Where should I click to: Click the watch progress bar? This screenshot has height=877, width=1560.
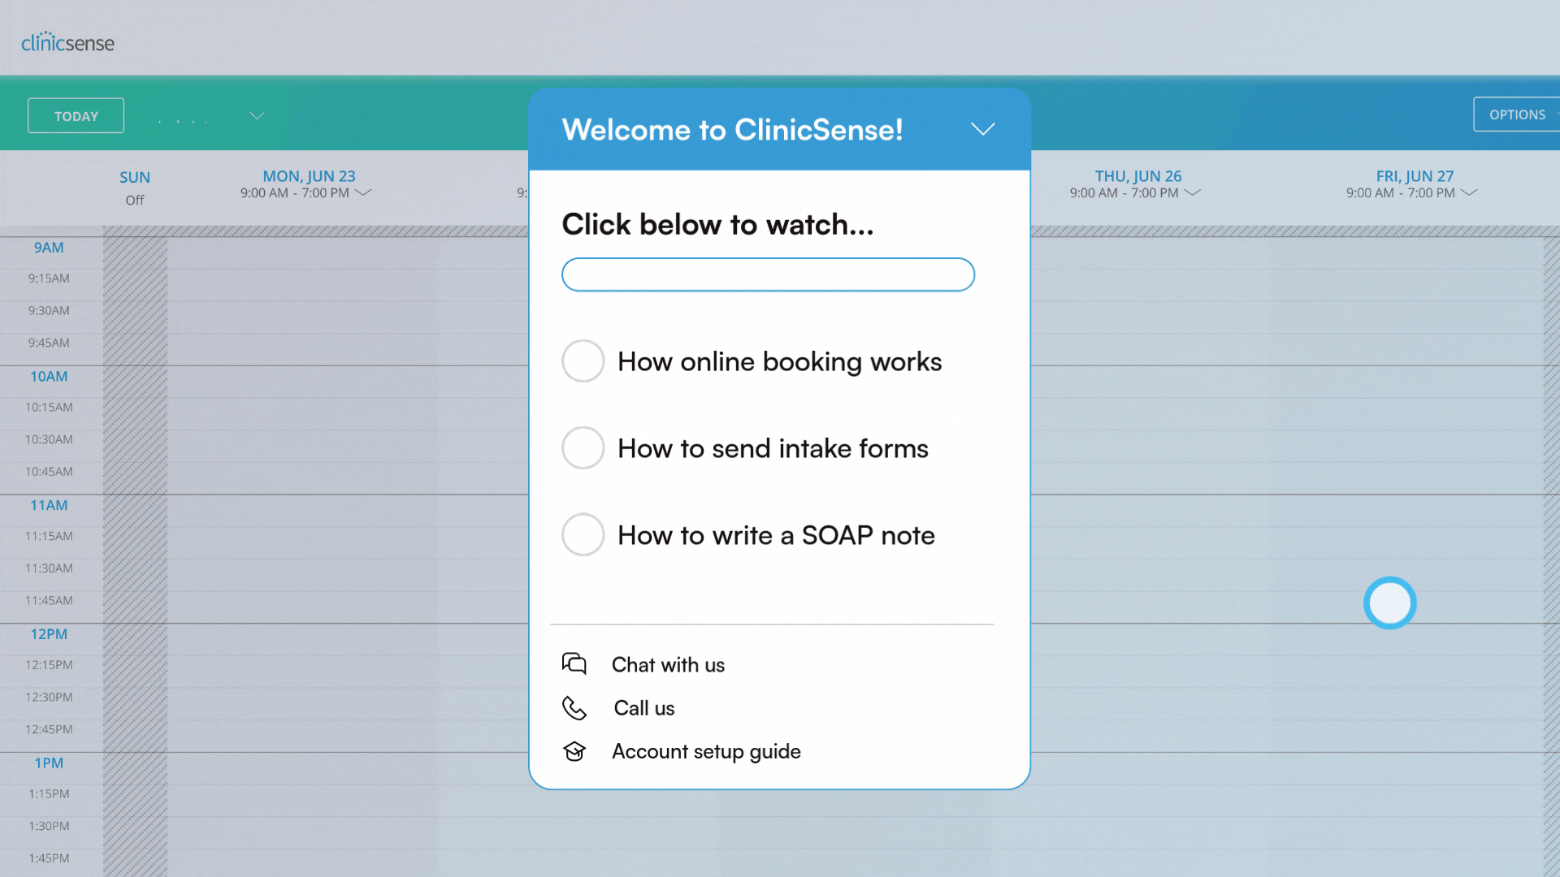[x=768, y=274]
